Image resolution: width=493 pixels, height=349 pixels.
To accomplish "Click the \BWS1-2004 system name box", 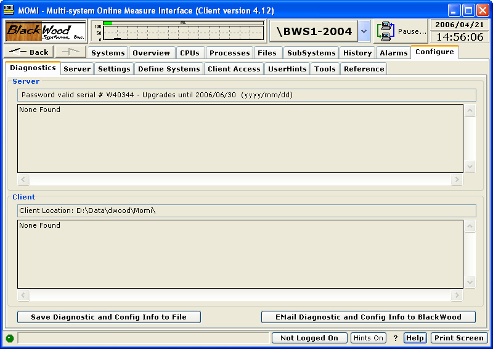I will tap(314, 31).
